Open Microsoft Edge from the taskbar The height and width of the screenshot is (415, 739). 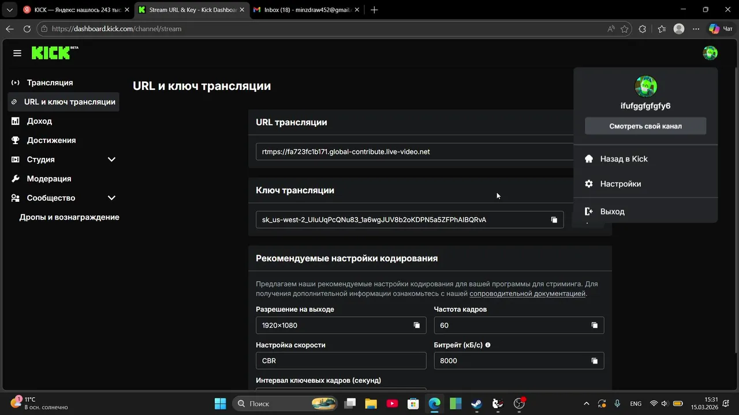434,403
